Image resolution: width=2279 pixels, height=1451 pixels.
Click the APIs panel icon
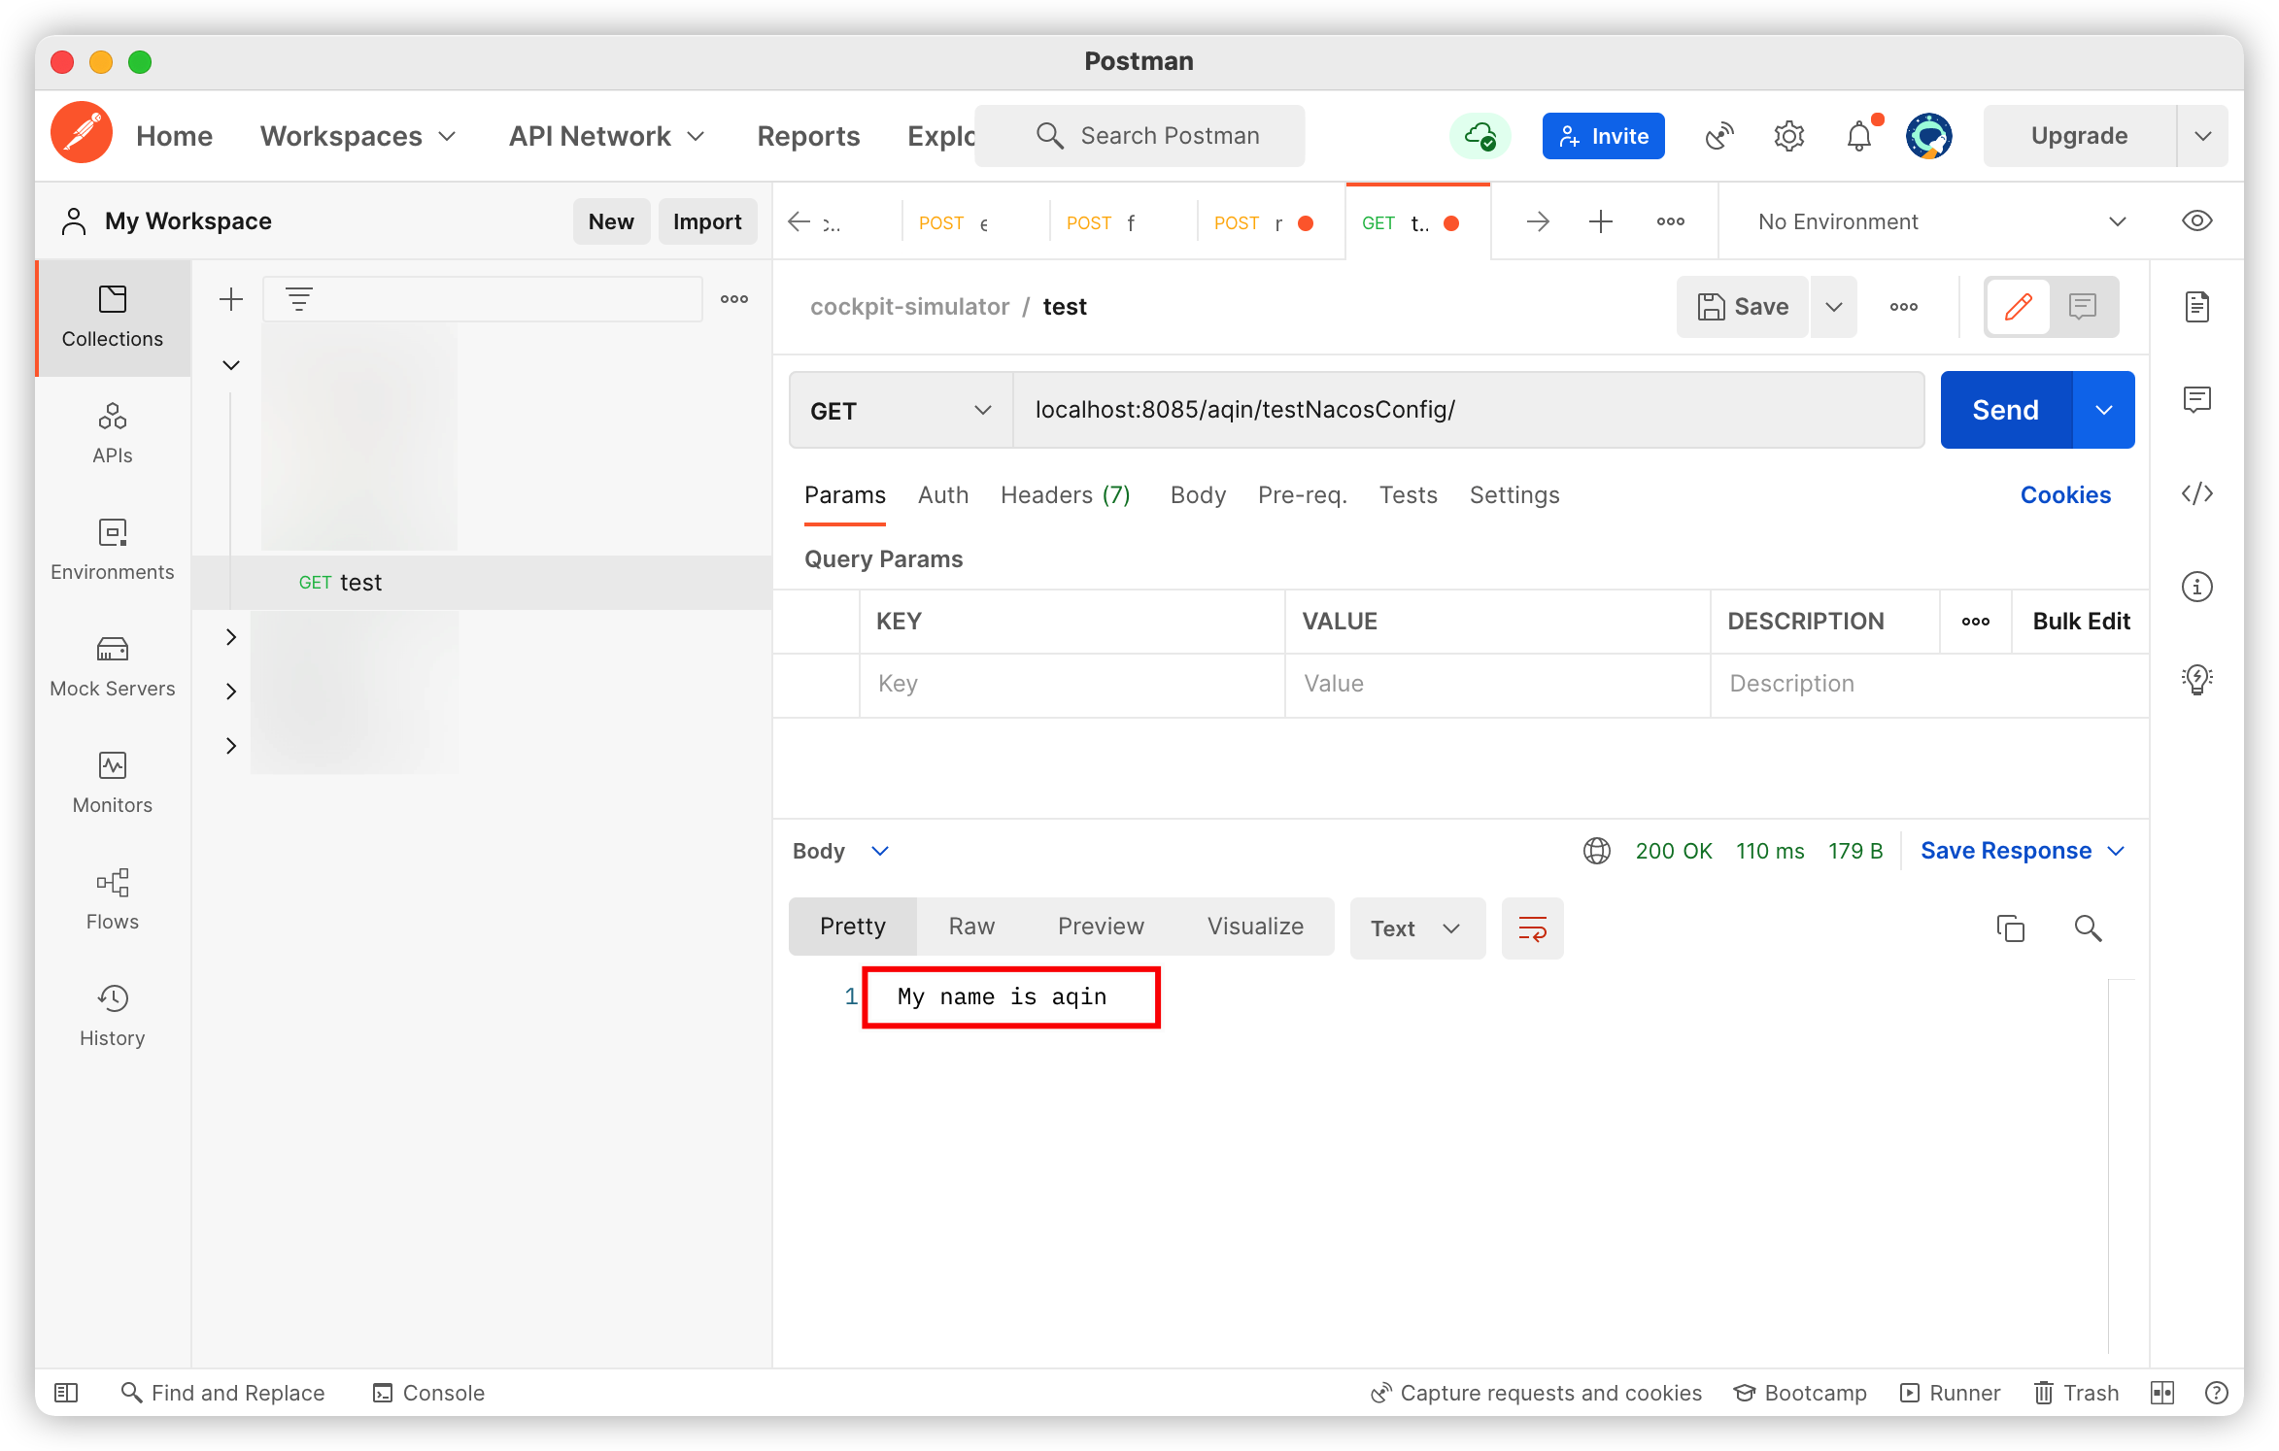tap(112, 430)
